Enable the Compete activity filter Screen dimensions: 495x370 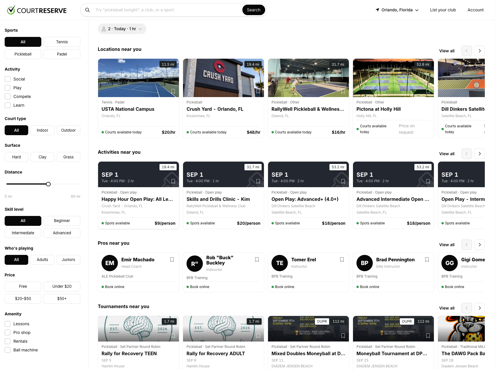8,96
